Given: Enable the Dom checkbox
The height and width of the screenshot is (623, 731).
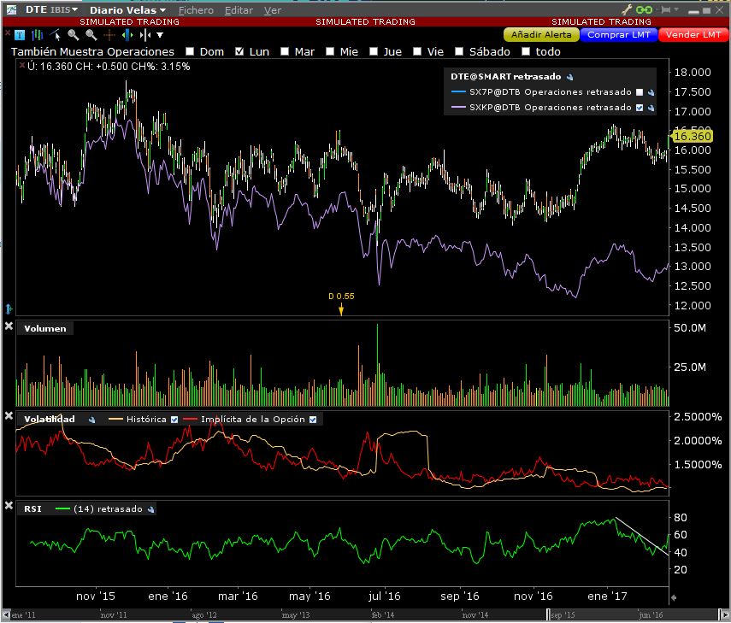Looking at the screenshot, I should click(x=190, y=51).
